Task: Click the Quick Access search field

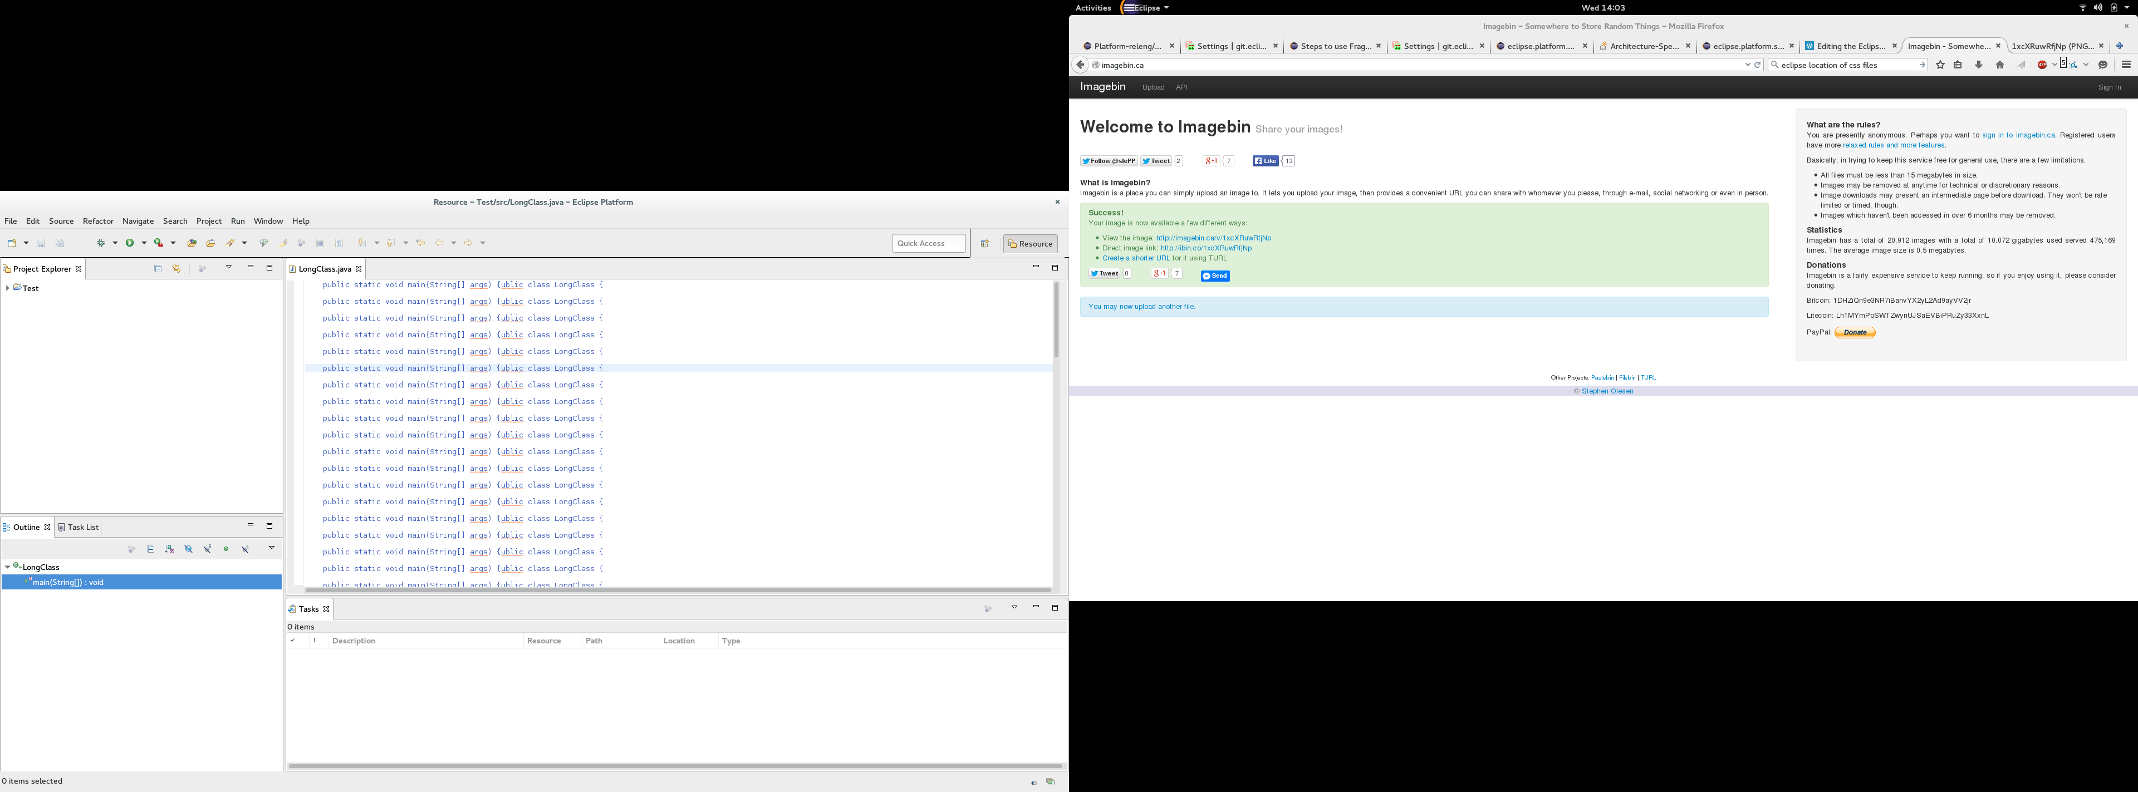Action: (930, 244)
